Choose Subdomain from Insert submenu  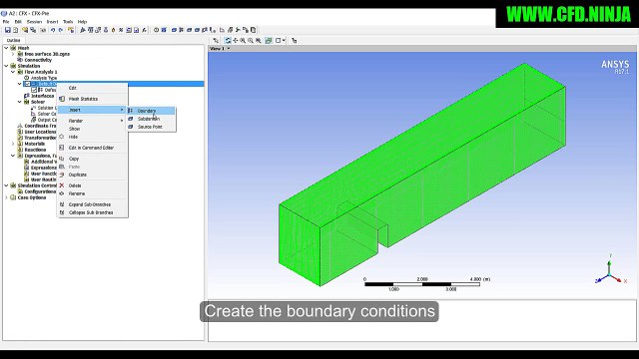151,119
